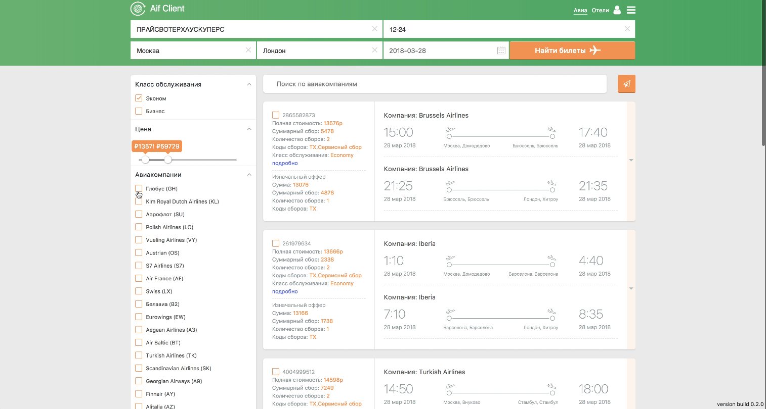Check the Бизнес service class

139,111
